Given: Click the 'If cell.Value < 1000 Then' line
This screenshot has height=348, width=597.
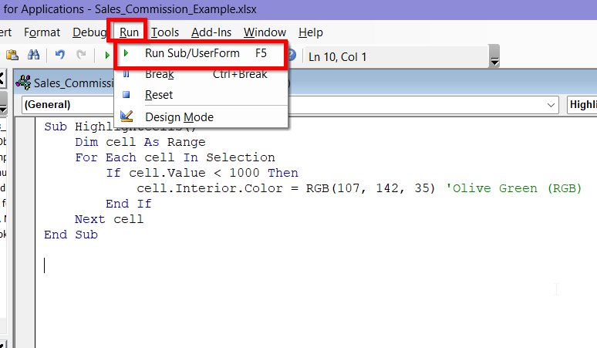Looking at the screenshot, I should [202, 173].
